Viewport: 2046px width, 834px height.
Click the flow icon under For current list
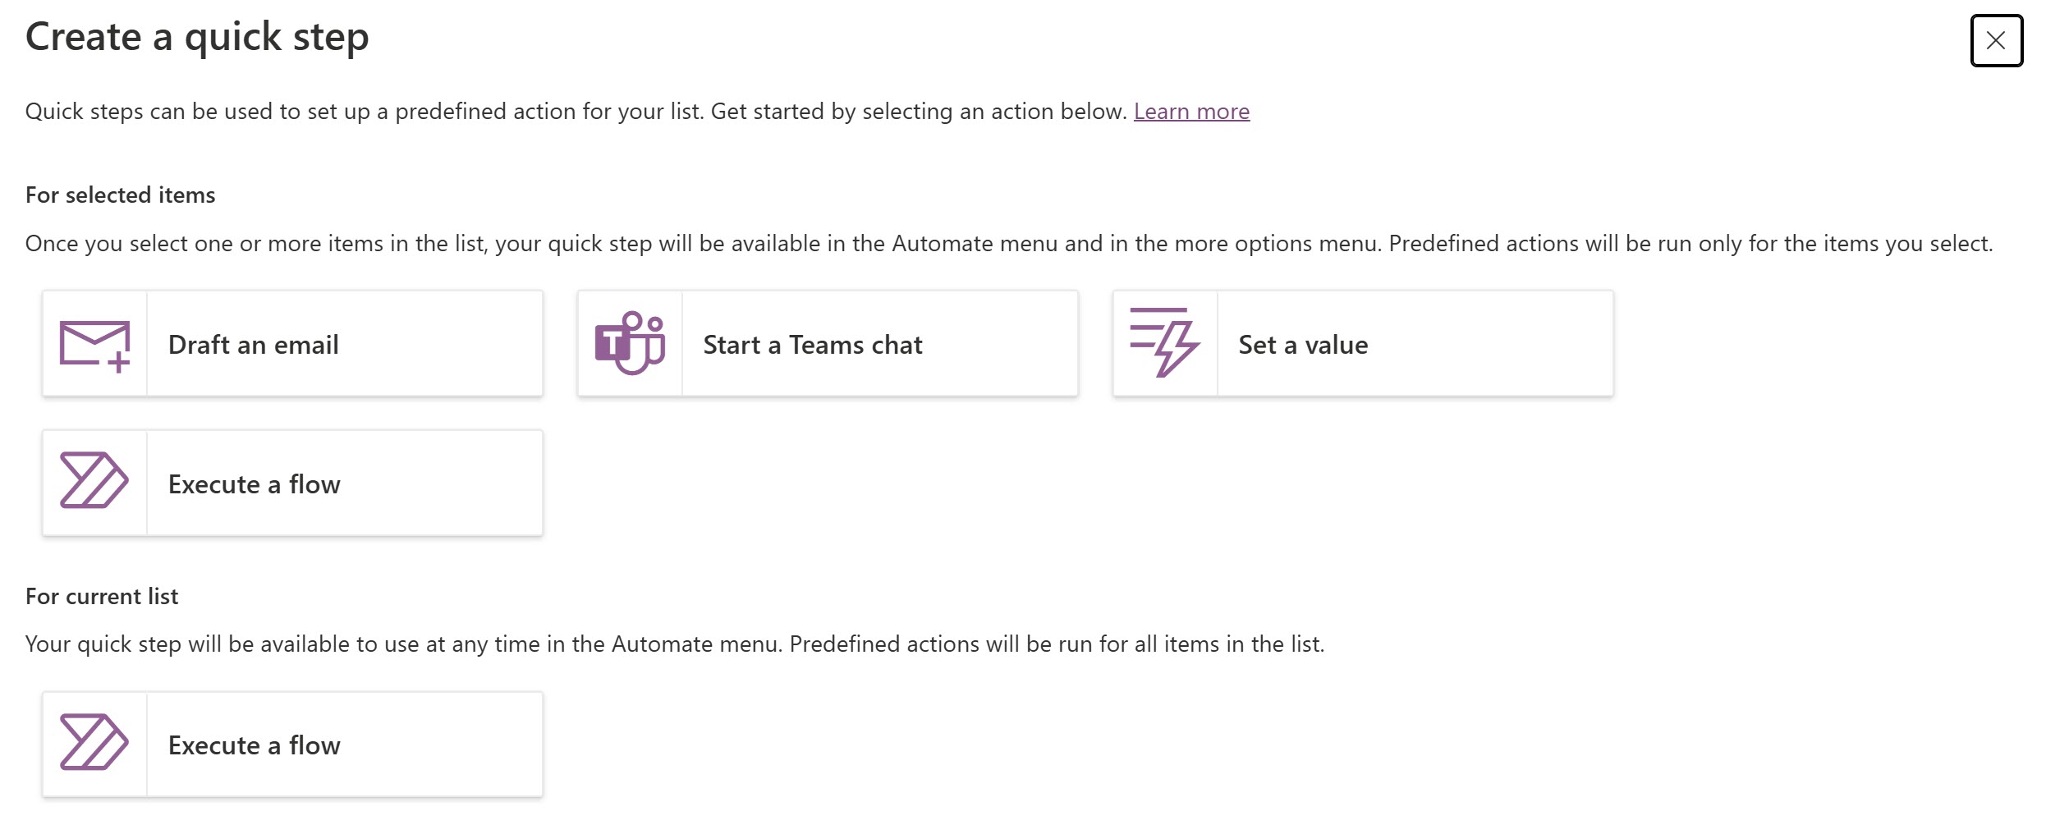coord(94,743)
